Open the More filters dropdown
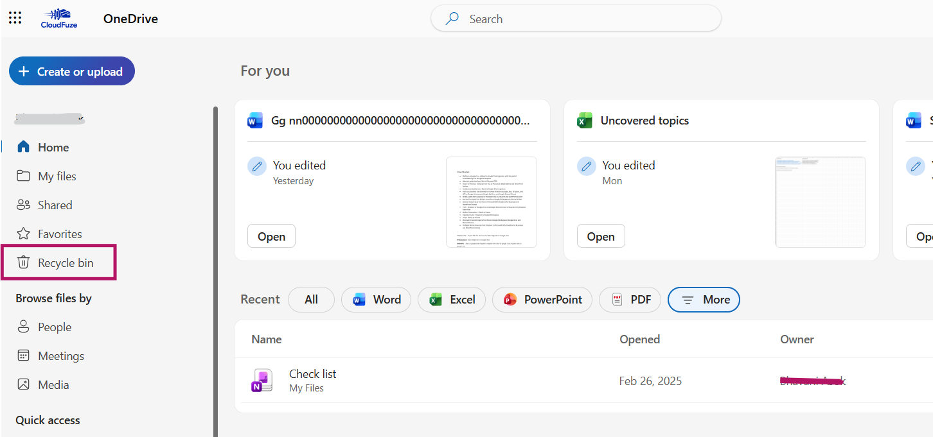933x437 pixels. click(704, 300)
